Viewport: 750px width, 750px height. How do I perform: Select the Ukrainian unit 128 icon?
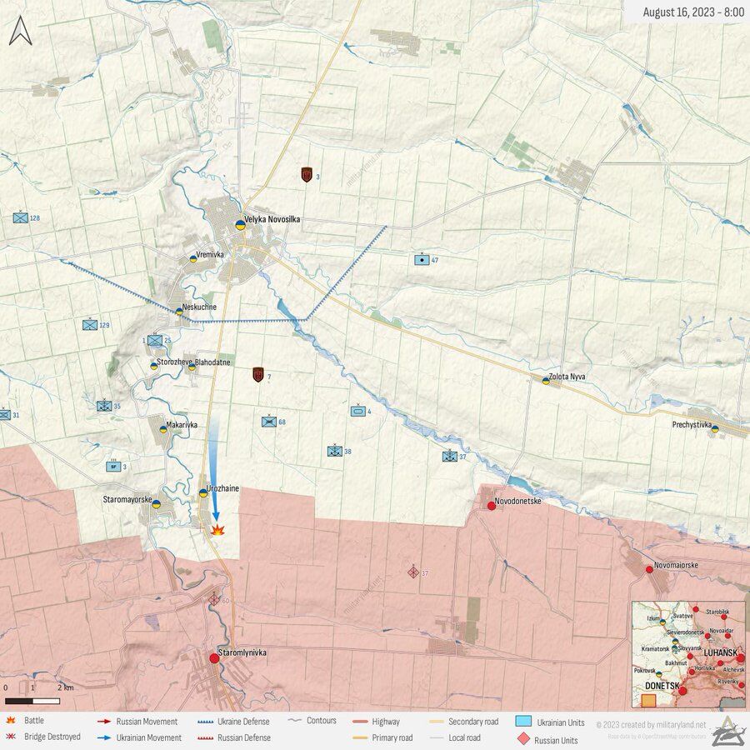tap(21, 217)
